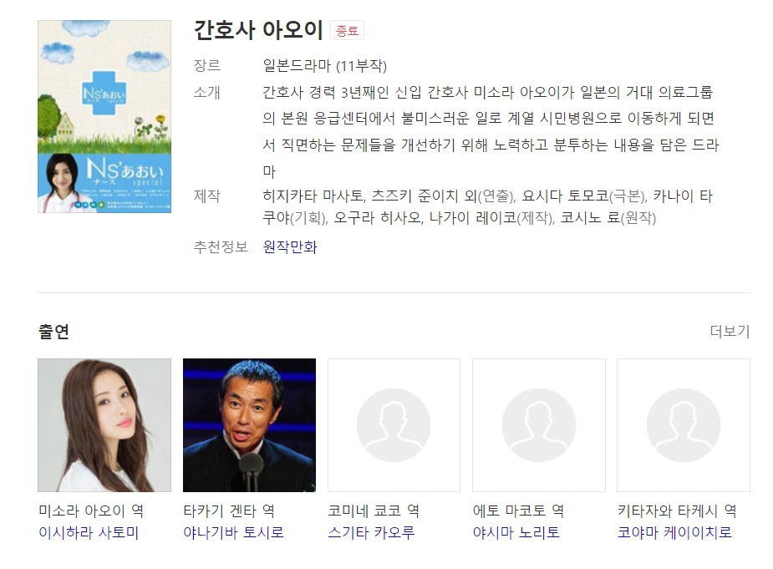
Task: Open 이시하라 사토미's profile photo
Action: (104, 425)
